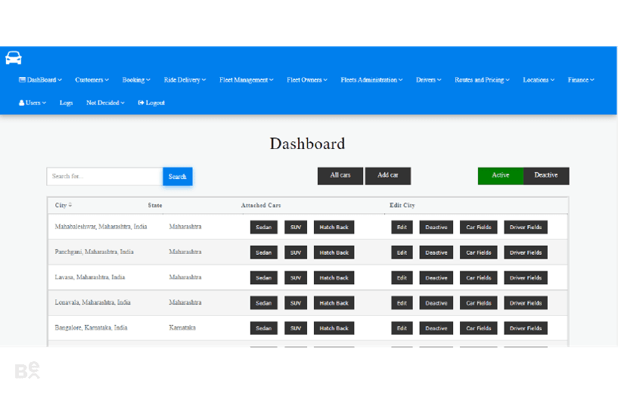This screenshot has height=393, width=618.
Task: Deactive the Lonavala city
Action: (x=436, y=303)
